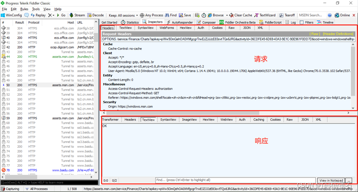The image size is (358, 192).
Task: Click View in Notepad button
Action: point(331,180)
